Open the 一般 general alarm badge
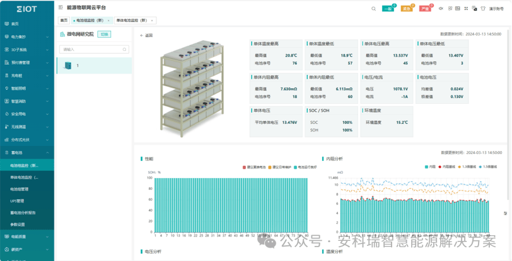512x261 pixels. [x=388, y=9]
